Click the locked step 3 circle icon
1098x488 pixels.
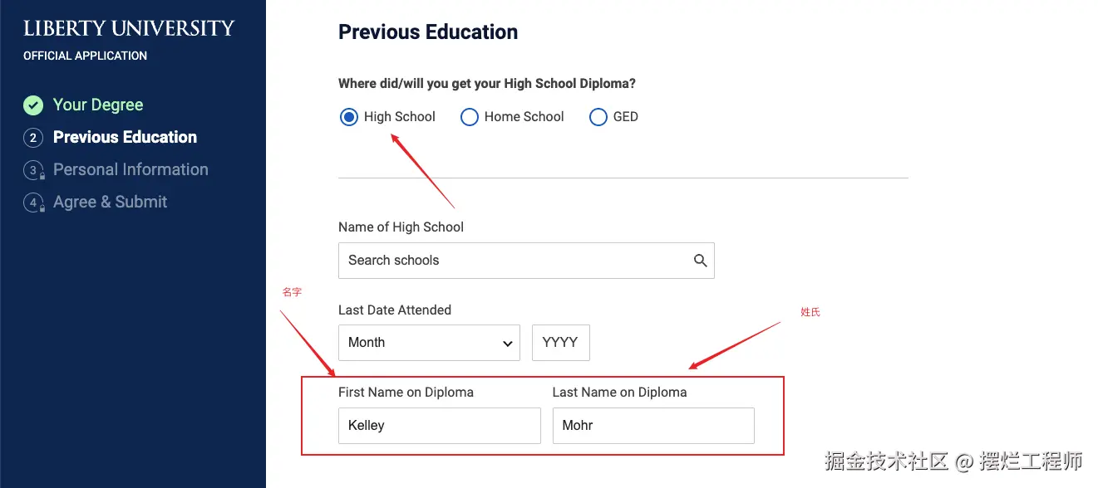tap(33, 170)
